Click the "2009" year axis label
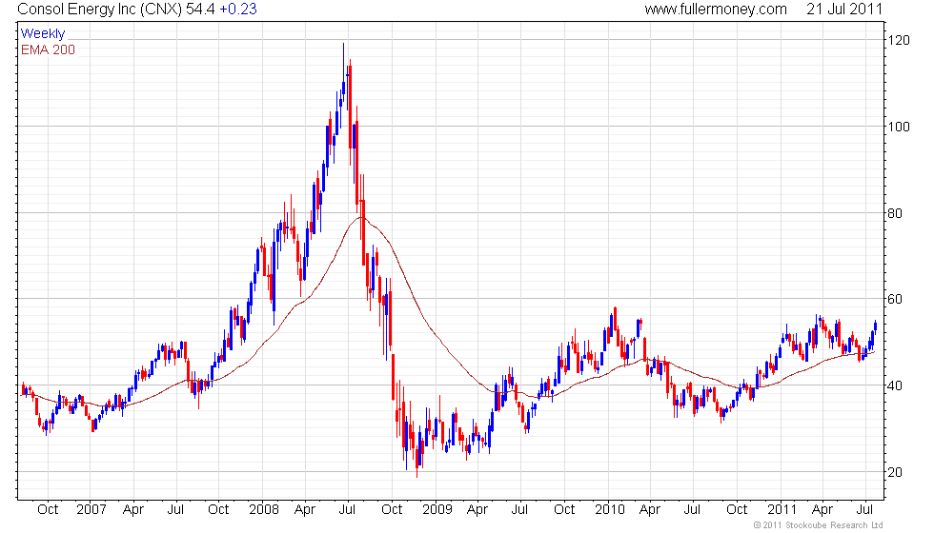 [x=437, y=510]
